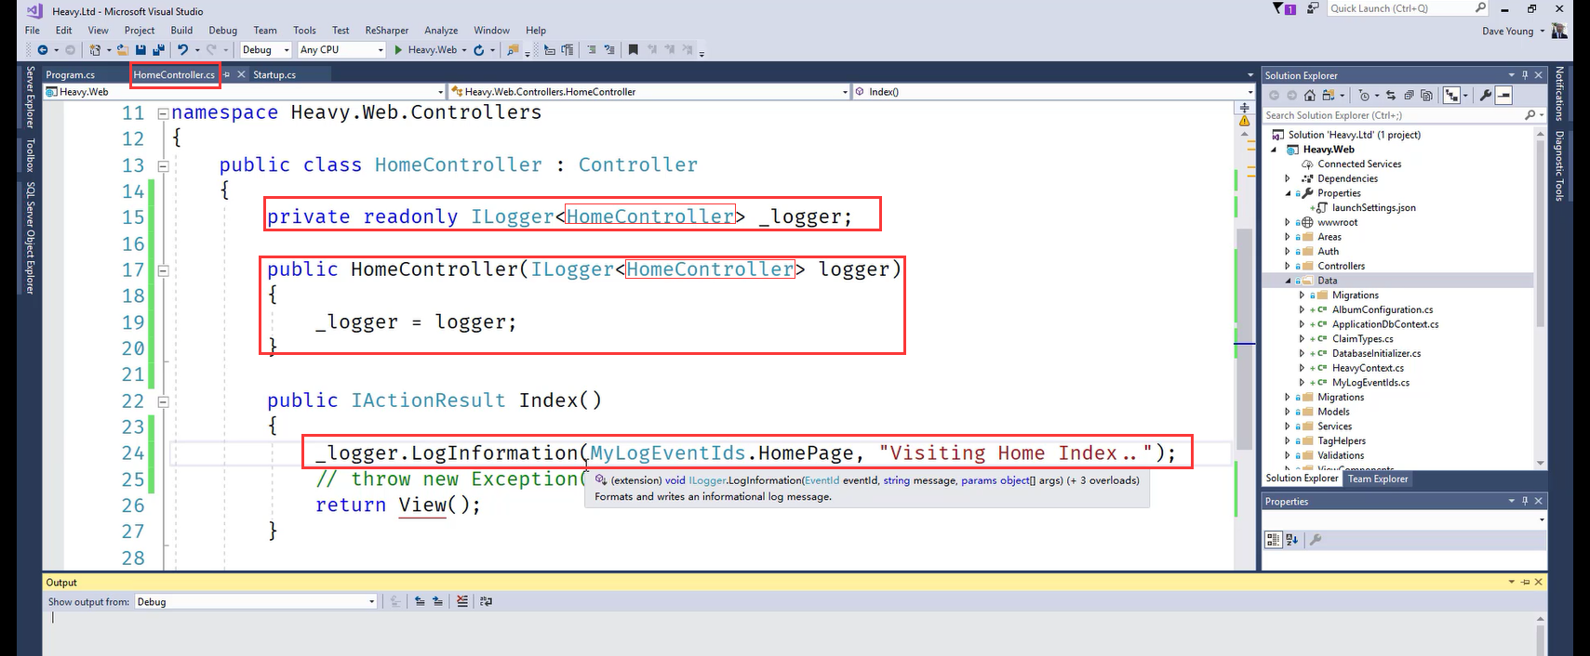This screenshot has height=656, width=1590.
Task: Click the Find in Files toolbar icon
Action: (x=513, y=50)
